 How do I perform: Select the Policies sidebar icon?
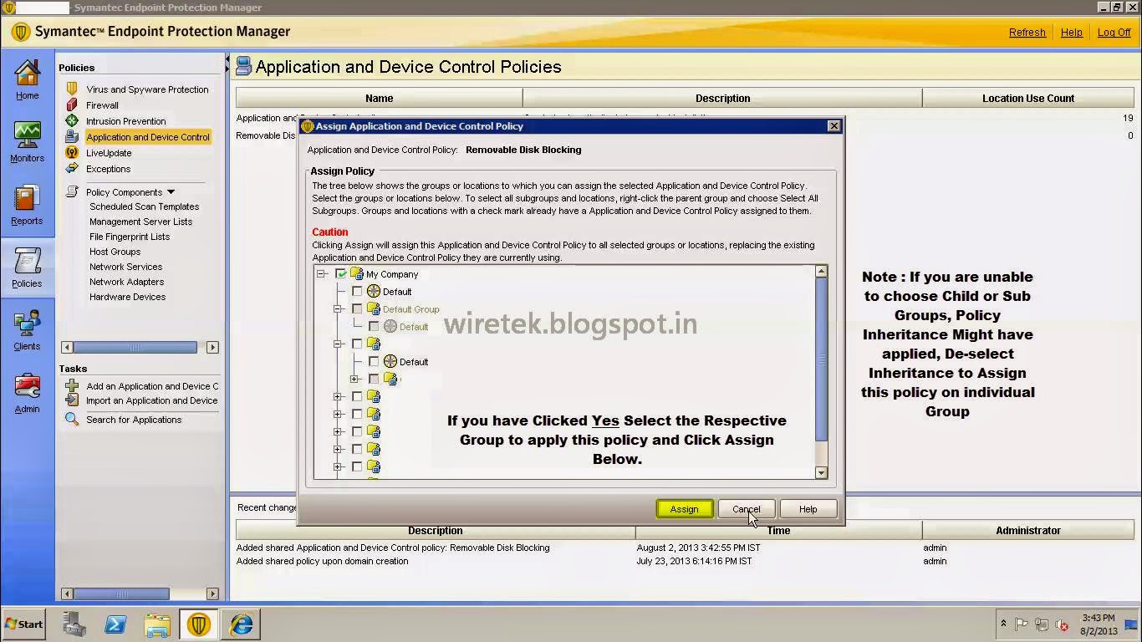(27, 262)
